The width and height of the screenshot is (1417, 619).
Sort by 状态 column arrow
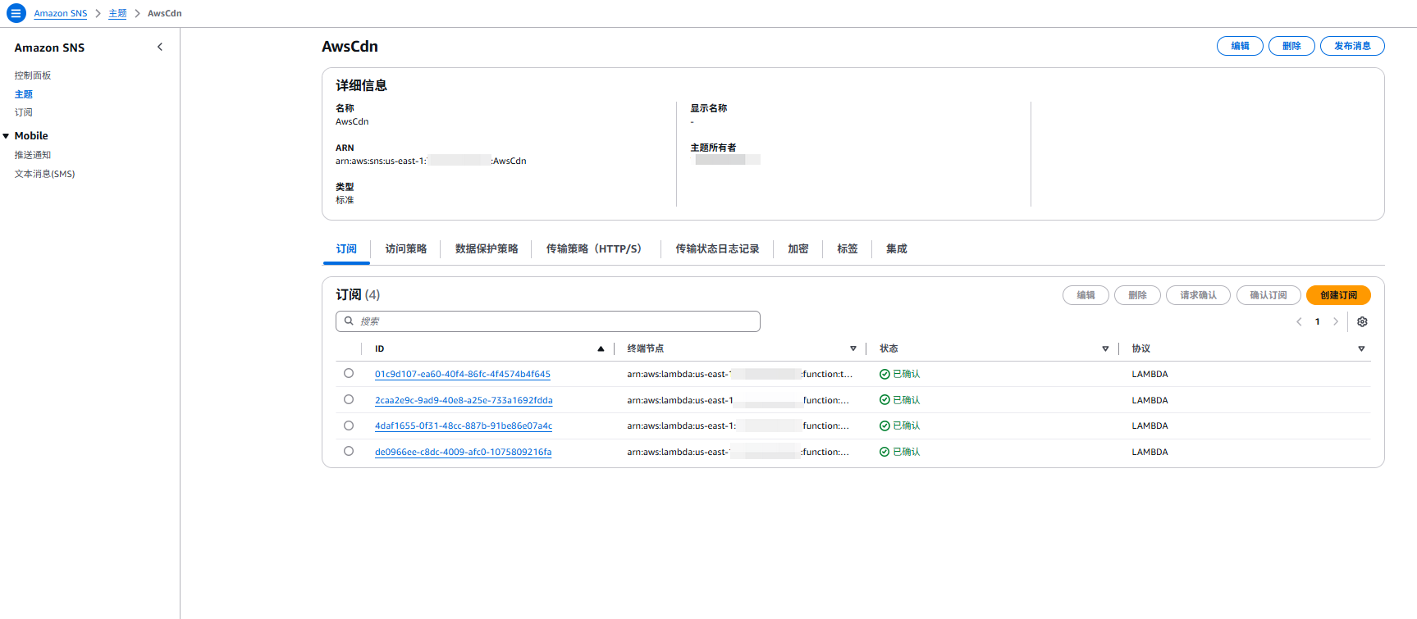click(1105, 349)
